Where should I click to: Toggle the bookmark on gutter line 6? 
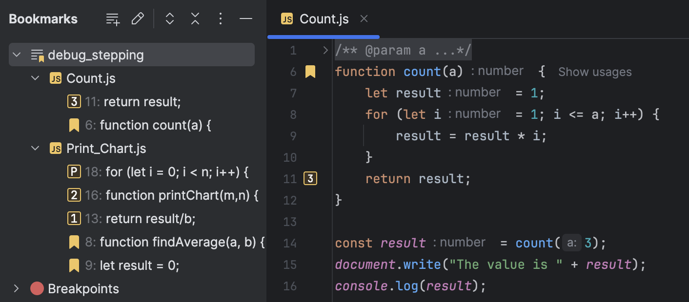(310, 71)
